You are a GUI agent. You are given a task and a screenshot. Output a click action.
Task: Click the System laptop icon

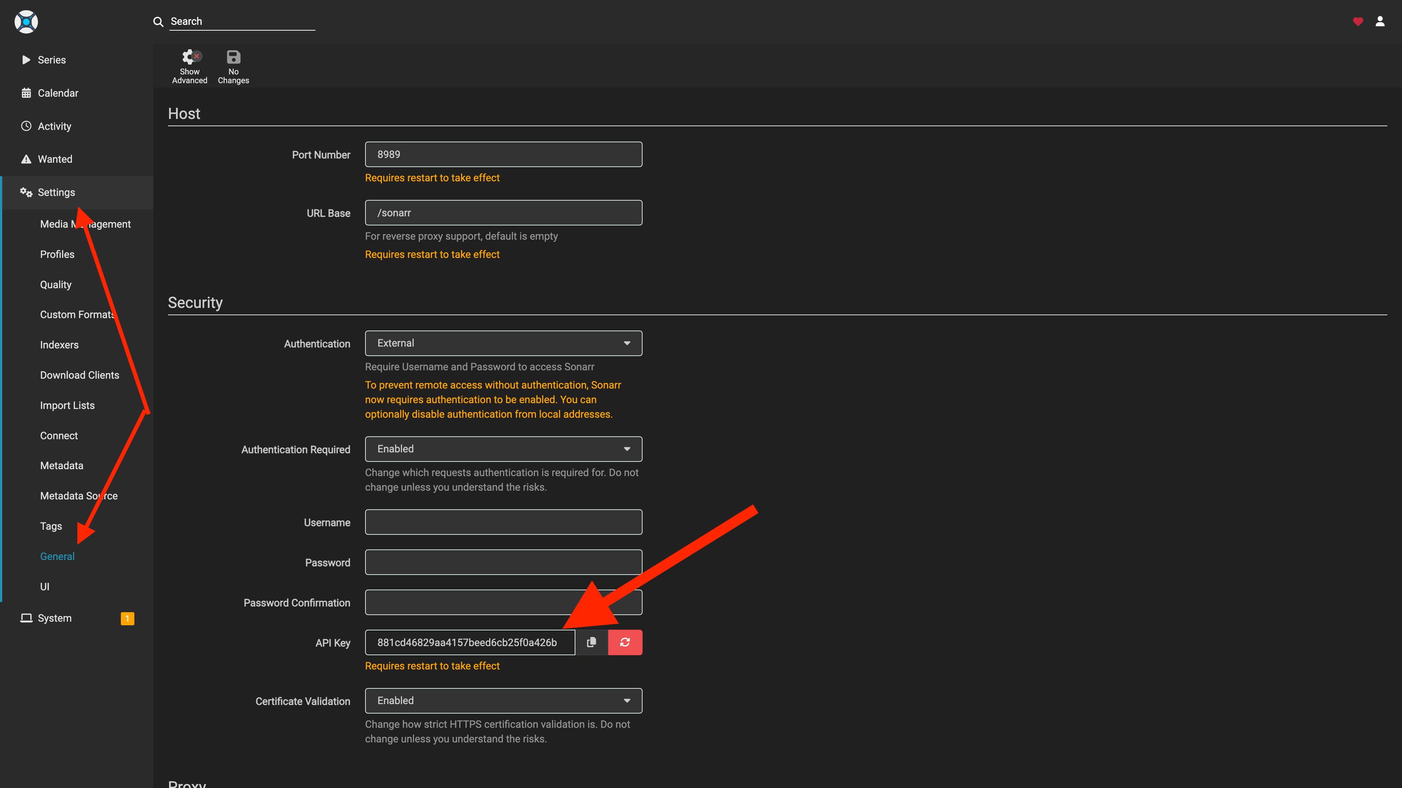[x=26, y=618]
